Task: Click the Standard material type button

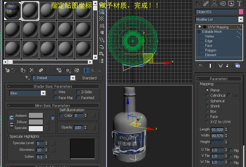Action: click(89, 78)
